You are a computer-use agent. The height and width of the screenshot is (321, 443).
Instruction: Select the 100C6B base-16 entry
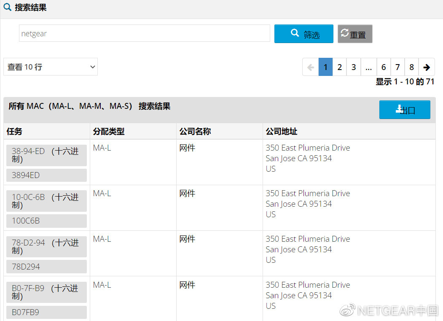tap(46, 221)
